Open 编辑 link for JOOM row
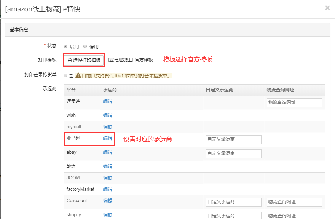 (x=108, y=178)
